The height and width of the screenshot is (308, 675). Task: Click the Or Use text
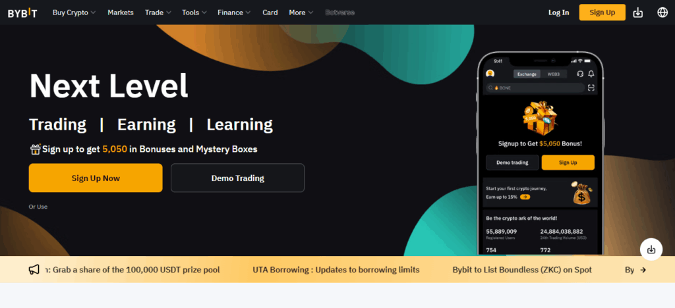[38, 207]
